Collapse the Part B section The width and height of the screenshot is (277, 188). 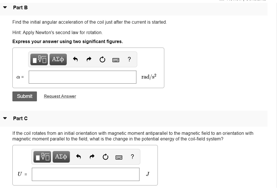(x=5, y=8)
